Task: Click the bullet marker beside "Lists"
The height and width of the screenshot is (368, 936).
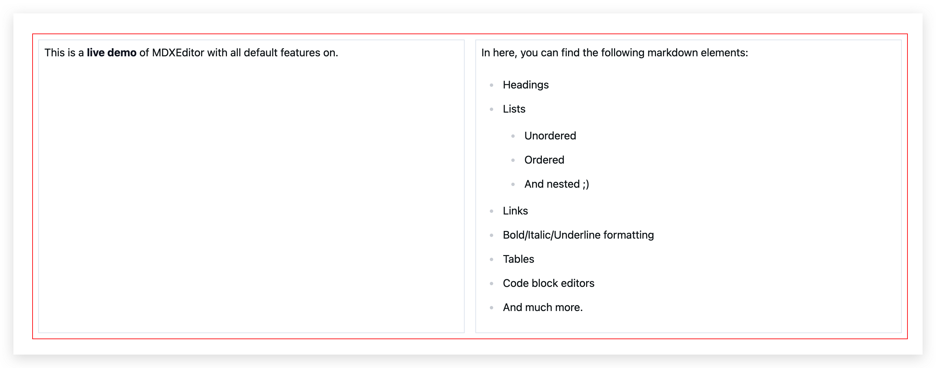Action: pyautogui.click(x=491, y=109)
